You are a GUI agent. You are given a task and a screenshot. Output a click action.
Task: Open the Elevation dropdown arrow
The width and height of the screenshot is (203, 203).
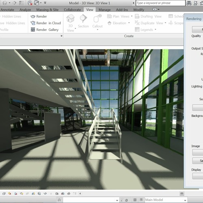129,23
